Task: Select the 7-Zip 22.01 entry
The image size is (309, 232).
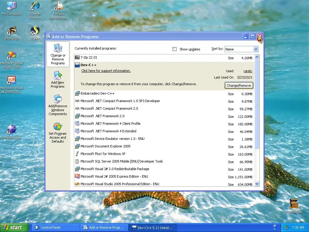Action: coord(164,58)
